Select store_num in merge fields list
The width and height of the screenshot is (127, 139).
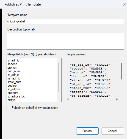[x=14, y=82]
